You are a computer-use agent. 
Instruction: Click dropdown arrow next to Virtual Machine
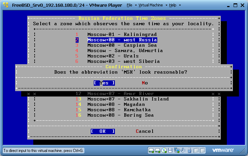(166, 5)
